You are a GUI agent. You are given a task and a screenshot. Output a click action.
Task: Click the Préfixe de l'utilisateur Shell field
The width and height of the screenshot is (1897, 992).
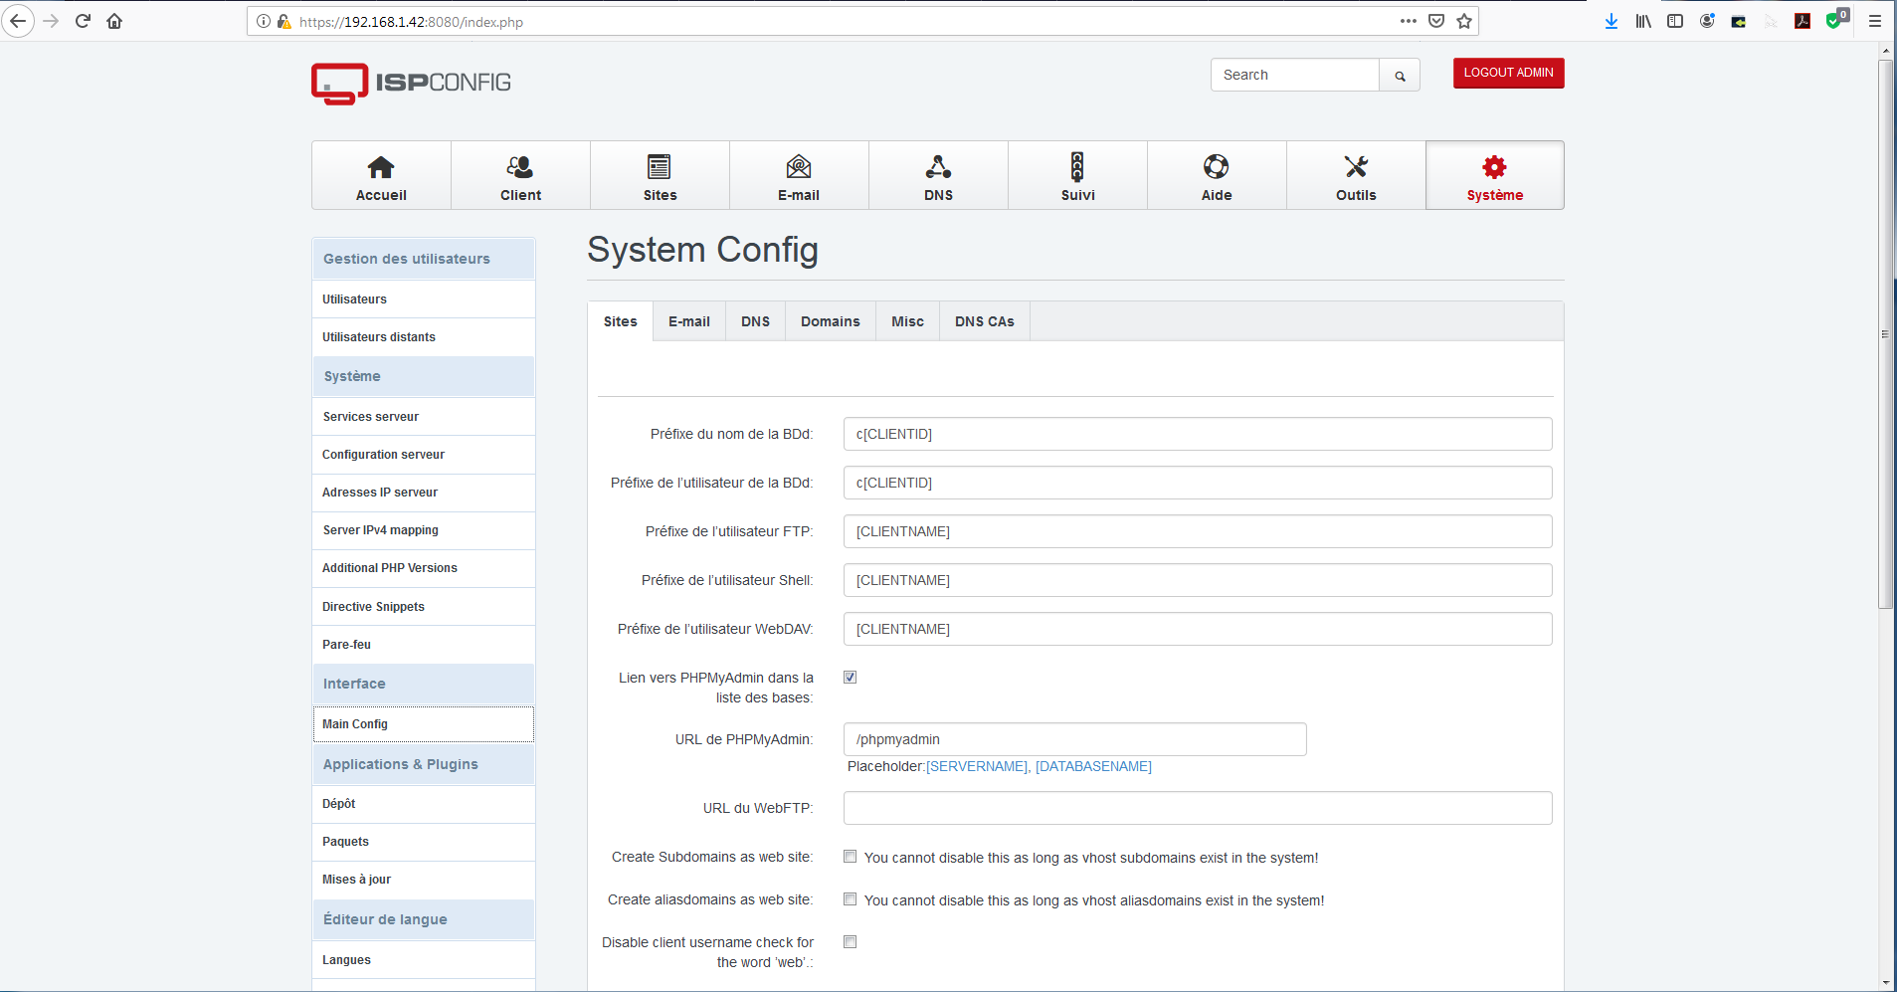point(1198,580)
